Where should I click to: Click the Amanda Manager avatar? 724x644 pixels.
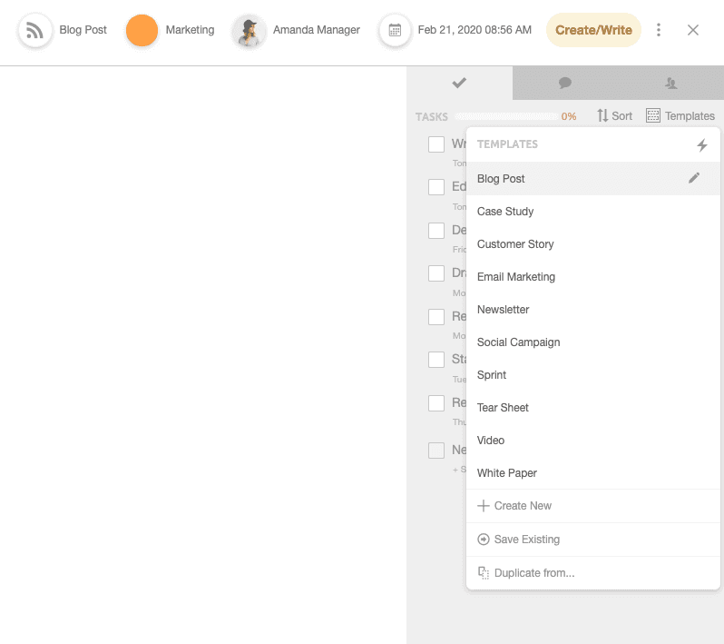pos(249,30)
